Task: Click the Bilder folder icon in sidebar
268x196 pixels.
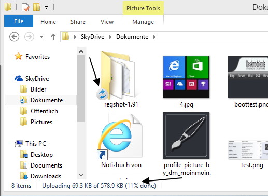Action: point(23,89)
